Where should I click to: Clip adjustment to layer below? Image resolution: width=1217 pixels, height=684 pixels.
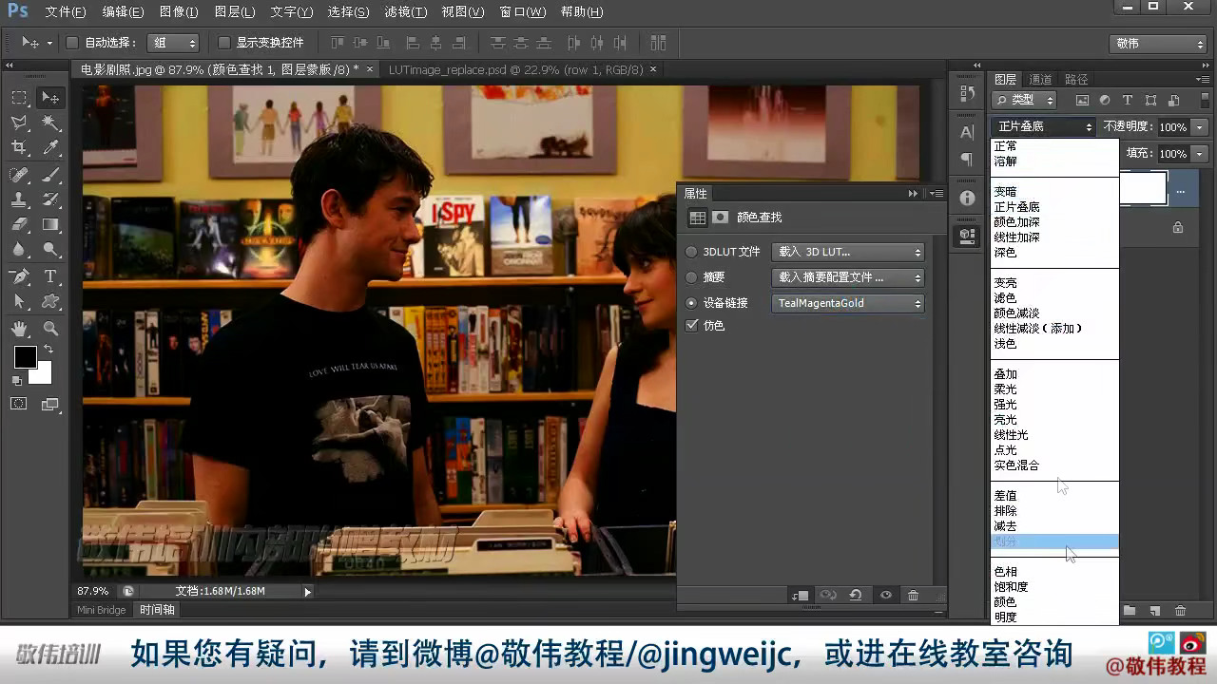click(x=800, y=596)
